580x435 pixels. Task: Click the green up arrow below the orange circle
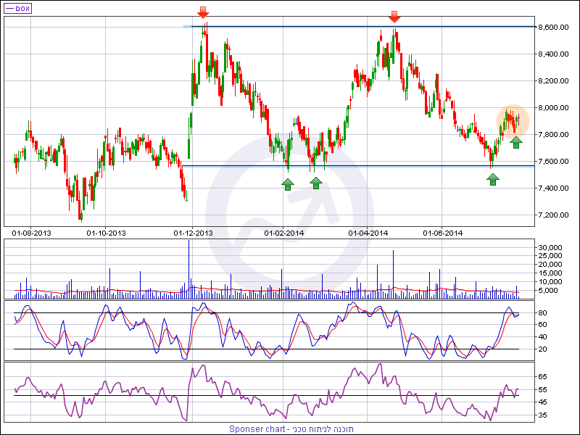[515, 142]
